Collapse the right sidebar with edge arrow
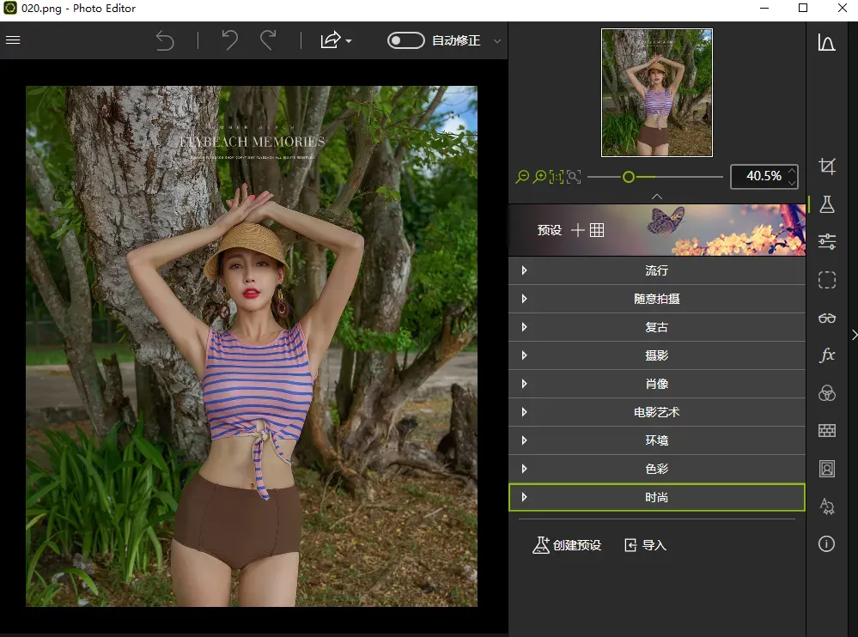Image resolution: width=858 pixels, height=637 pixels. tap(854, 335)
